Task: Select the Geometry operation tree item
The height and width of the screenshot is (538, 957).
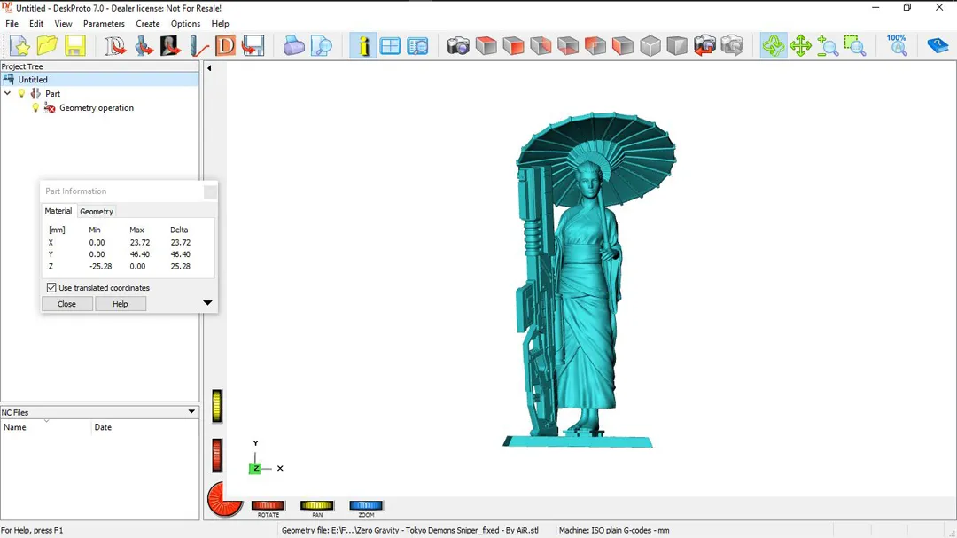Action: coord(97,108)
